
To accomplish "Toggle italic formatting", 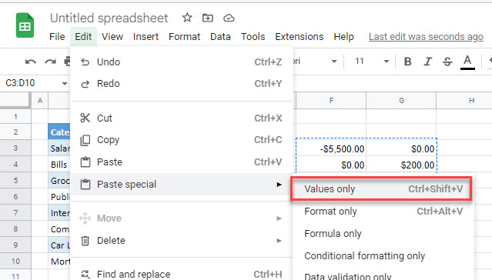I will click(x=427, y=62).
